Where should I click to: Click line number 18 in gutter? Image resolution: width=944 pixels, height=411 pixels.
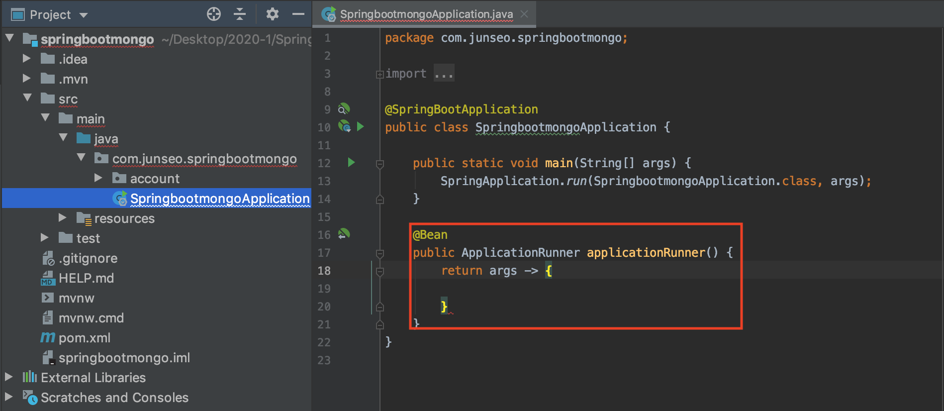tap(324, 271)
